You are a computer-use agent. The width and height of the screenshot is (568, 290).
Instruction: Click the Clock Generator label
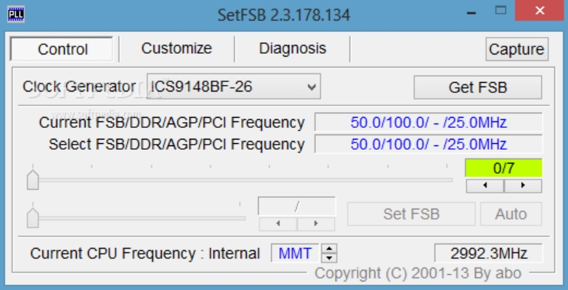pyautogui.click(x=79, y=86)
